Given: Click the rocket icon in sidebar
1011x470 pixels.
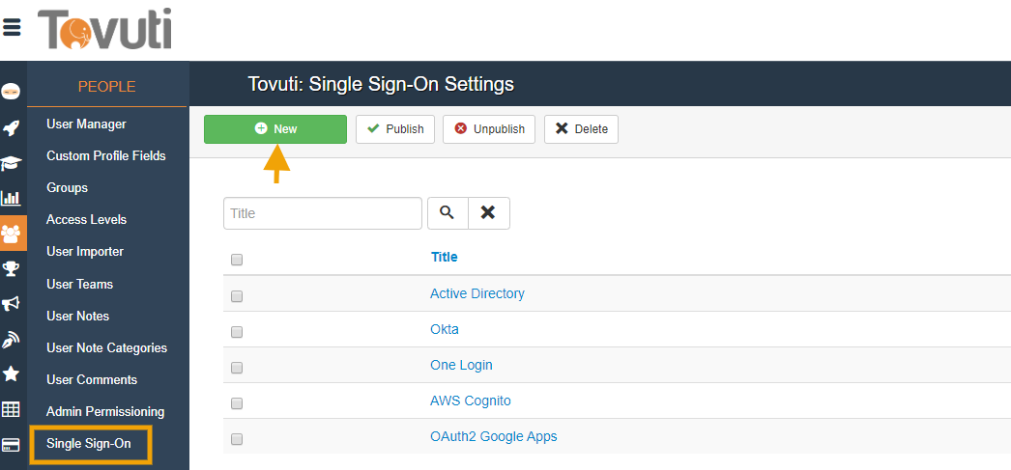Looking at the screenshot, I should pos(12,127).
